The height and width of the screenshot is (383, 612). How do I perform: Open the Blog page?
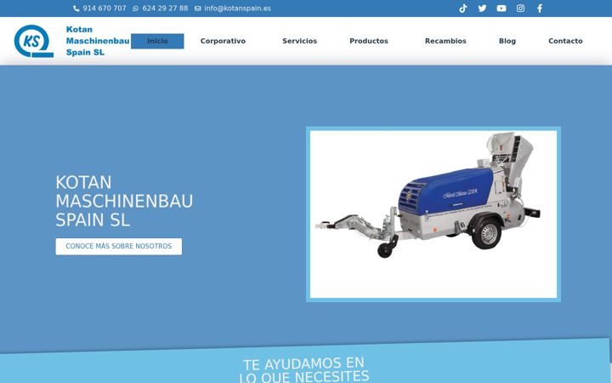507,41
